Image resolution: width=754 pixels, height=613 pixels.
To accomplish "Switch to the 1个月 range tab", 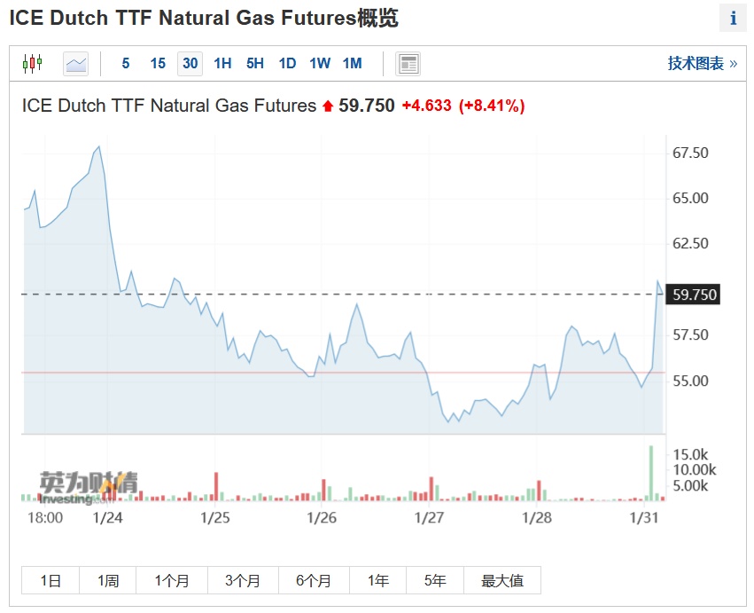I will [x=172, y=581].
